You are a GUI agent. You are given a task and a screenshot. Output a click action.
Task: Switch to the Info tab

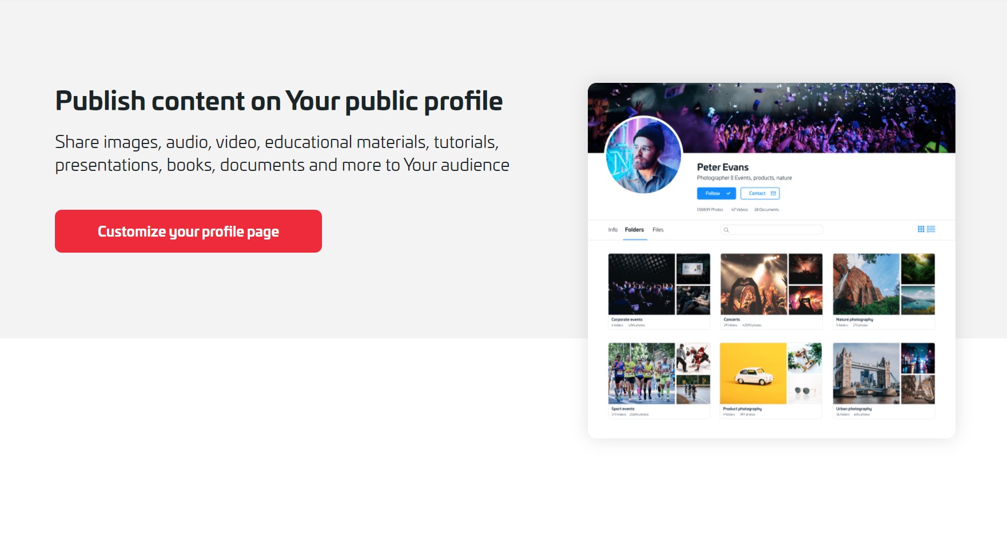(611, 229)
